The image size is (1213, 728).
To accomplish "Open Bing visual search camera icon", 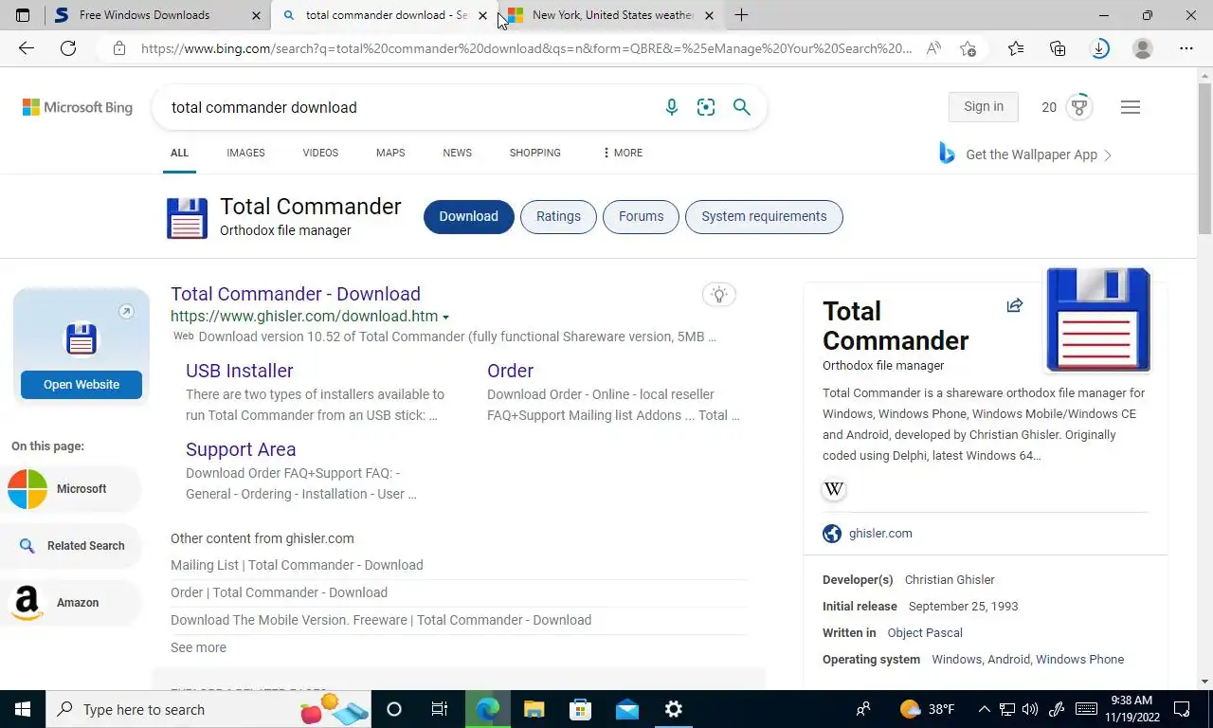I will (706, 107).
